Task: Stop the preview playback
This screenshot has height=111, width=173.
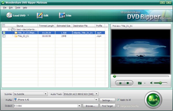Action: click(128, 83)
